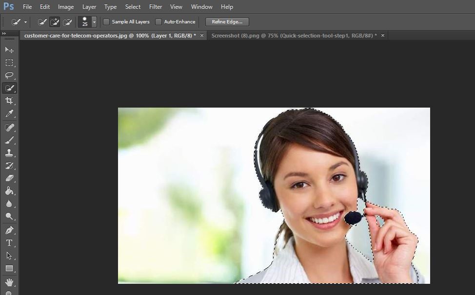The width and height of the screenshot is (475, 295).
Task: Open the Type menu
Action: pyautogui.click(x=110, y=7)
